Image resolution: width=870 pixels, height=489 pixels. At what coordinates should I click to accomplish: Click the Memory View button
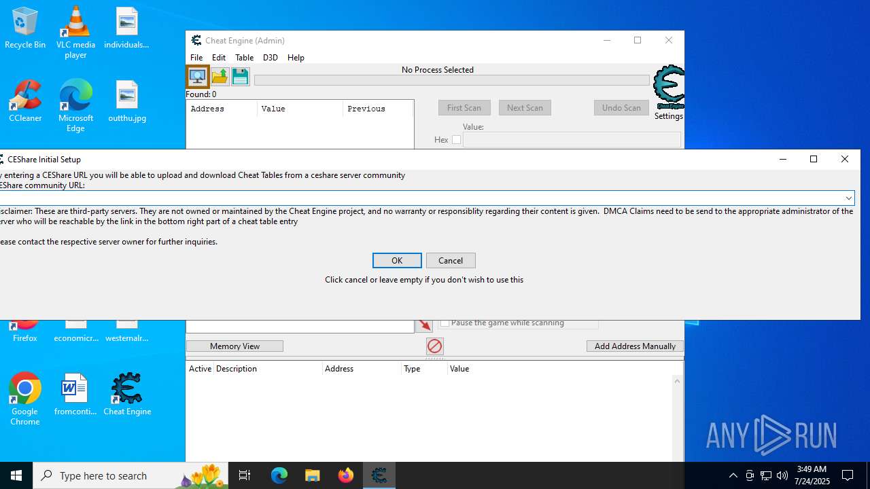234,346
